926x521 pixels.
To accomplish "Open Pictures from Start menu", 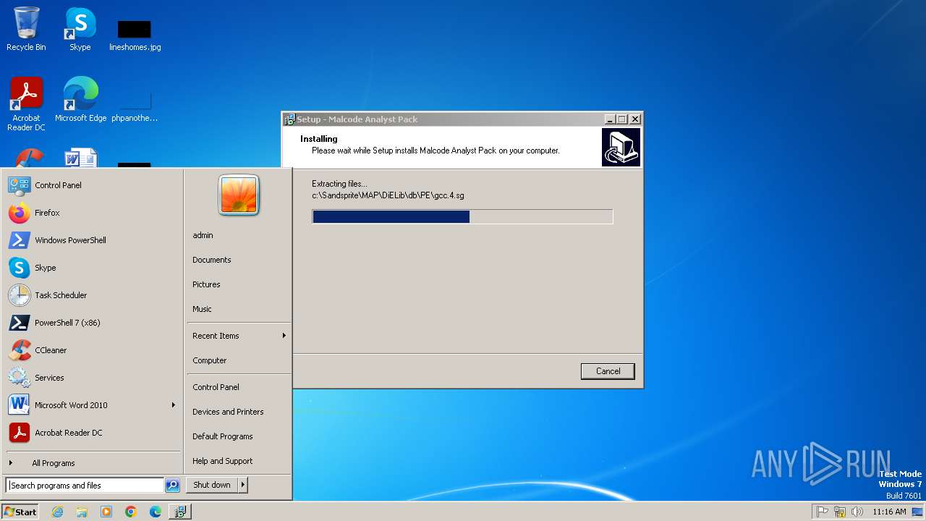I will (238, 284).
